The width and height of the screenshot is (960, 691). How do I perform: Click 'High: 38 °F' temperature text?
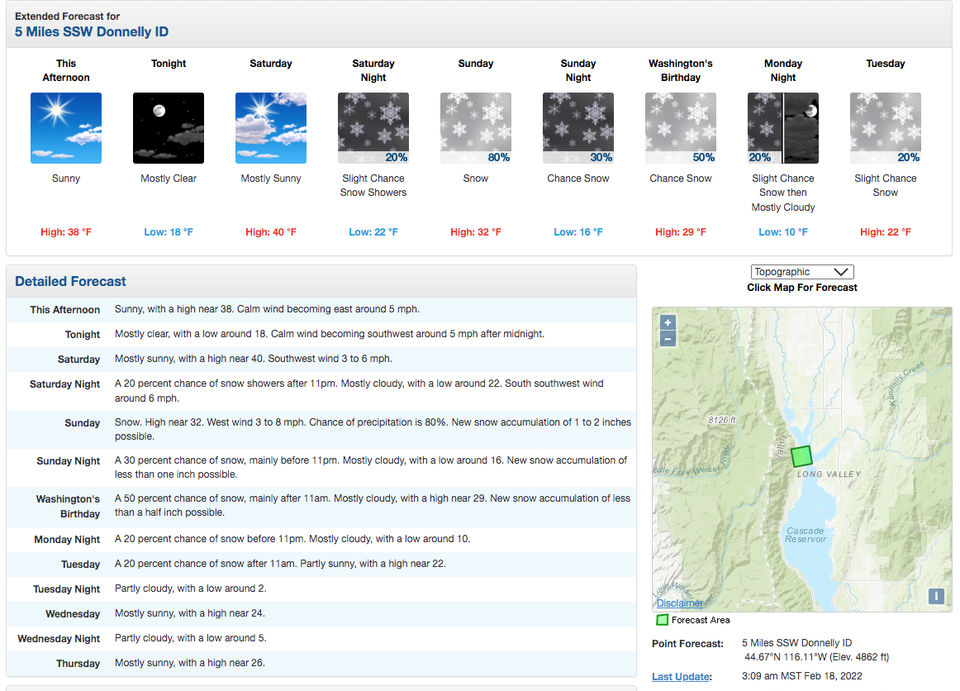66,232
